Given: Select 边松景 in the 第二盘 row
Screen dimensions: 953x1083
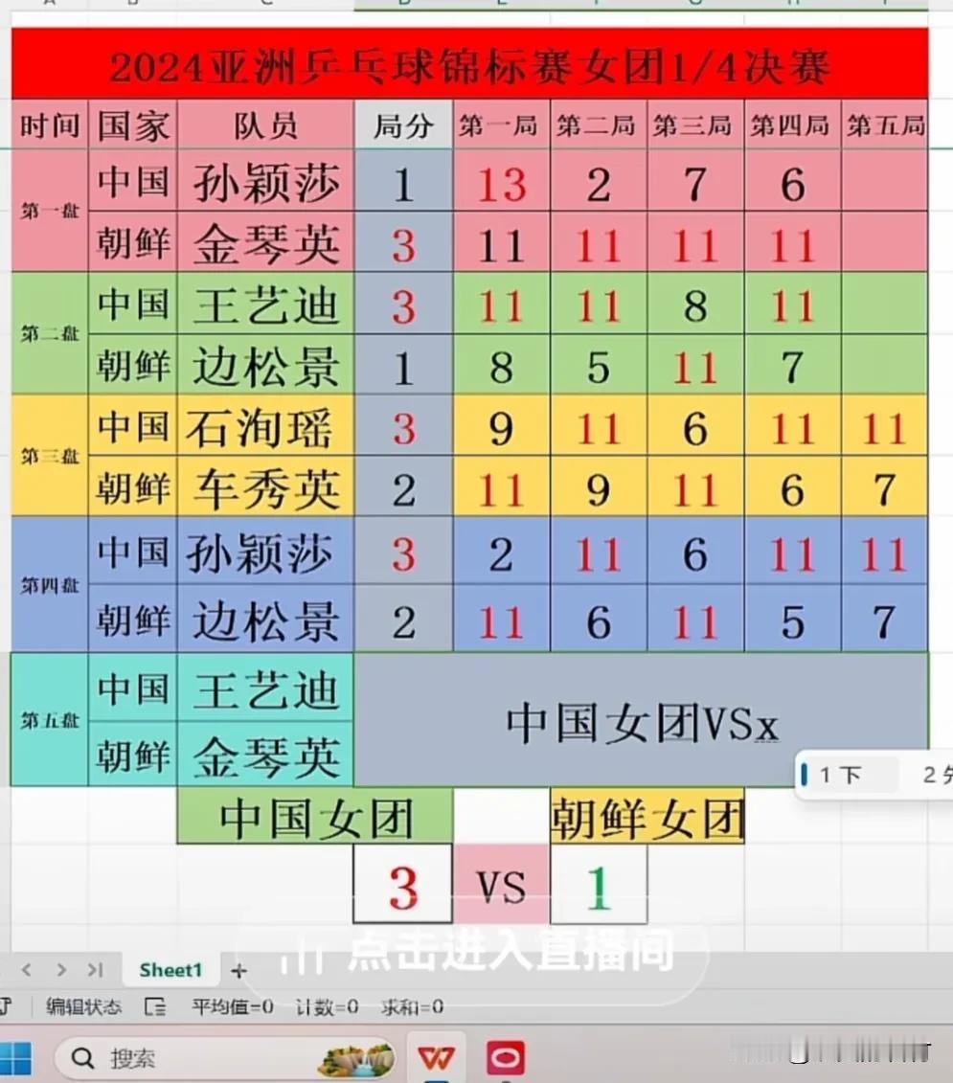Looking at the screenshot, I should (x=265, y=366).
